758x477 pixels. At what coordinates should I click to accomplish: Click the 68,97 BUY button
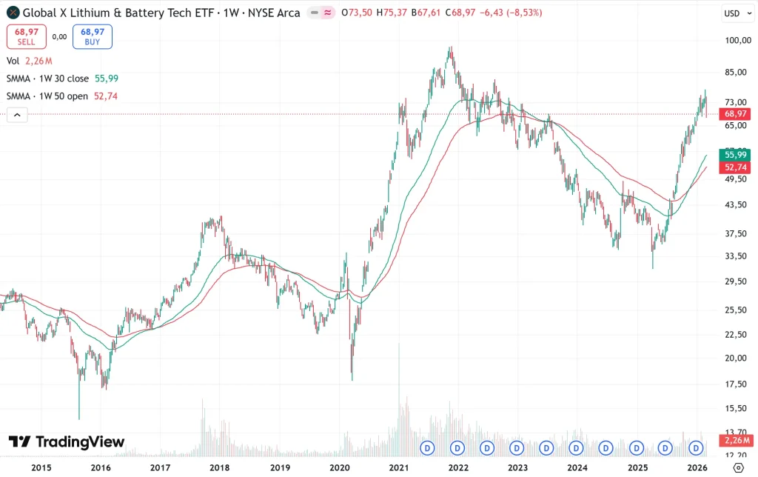(x=93, y=37)
